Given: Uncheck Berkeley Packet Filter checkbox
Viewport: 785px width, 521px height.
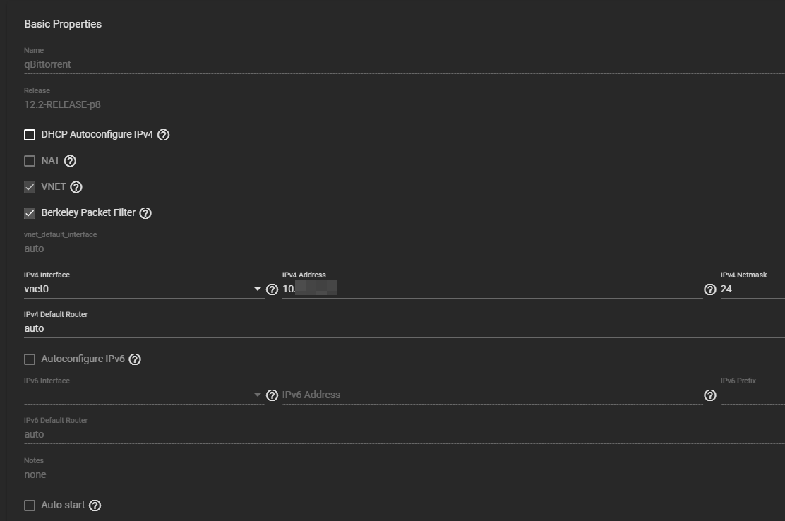Looking at the screenshot, I should pyautogui.click(x=30, y=213).
